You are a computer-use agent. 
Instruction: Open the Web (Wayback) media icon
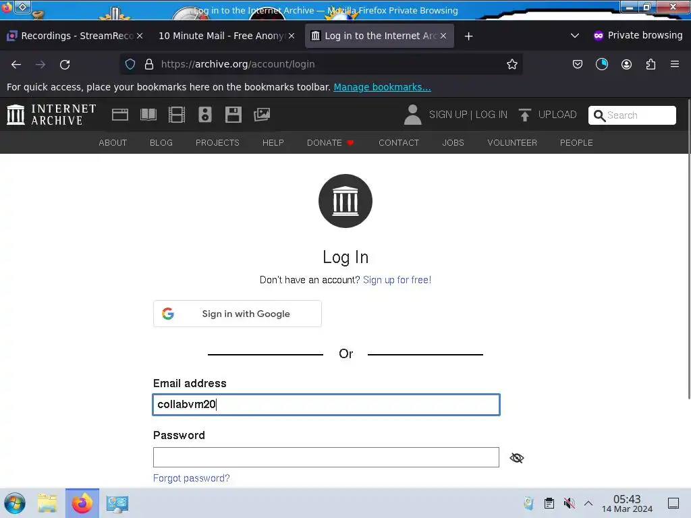click(x=120, y=115)
